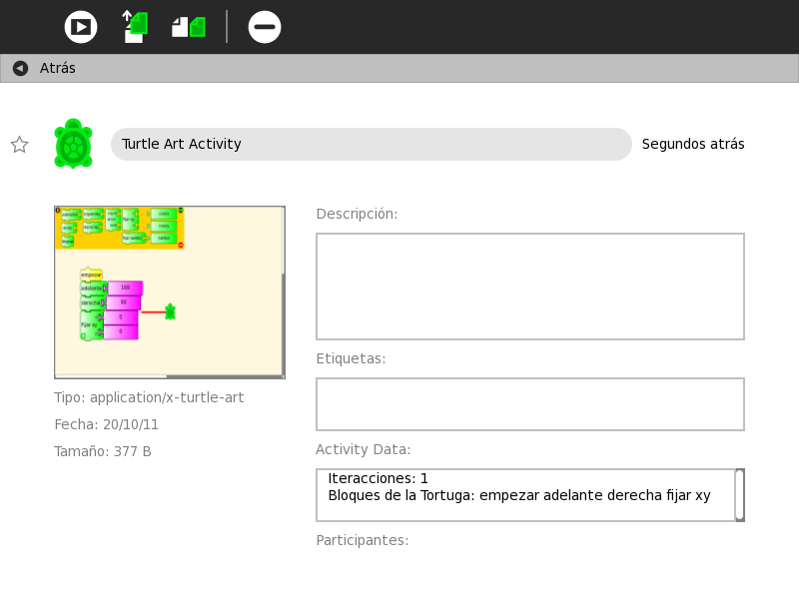Click the Segundos atrás timestamp
This screenshot has height=599, width=799.
(693, 144)
